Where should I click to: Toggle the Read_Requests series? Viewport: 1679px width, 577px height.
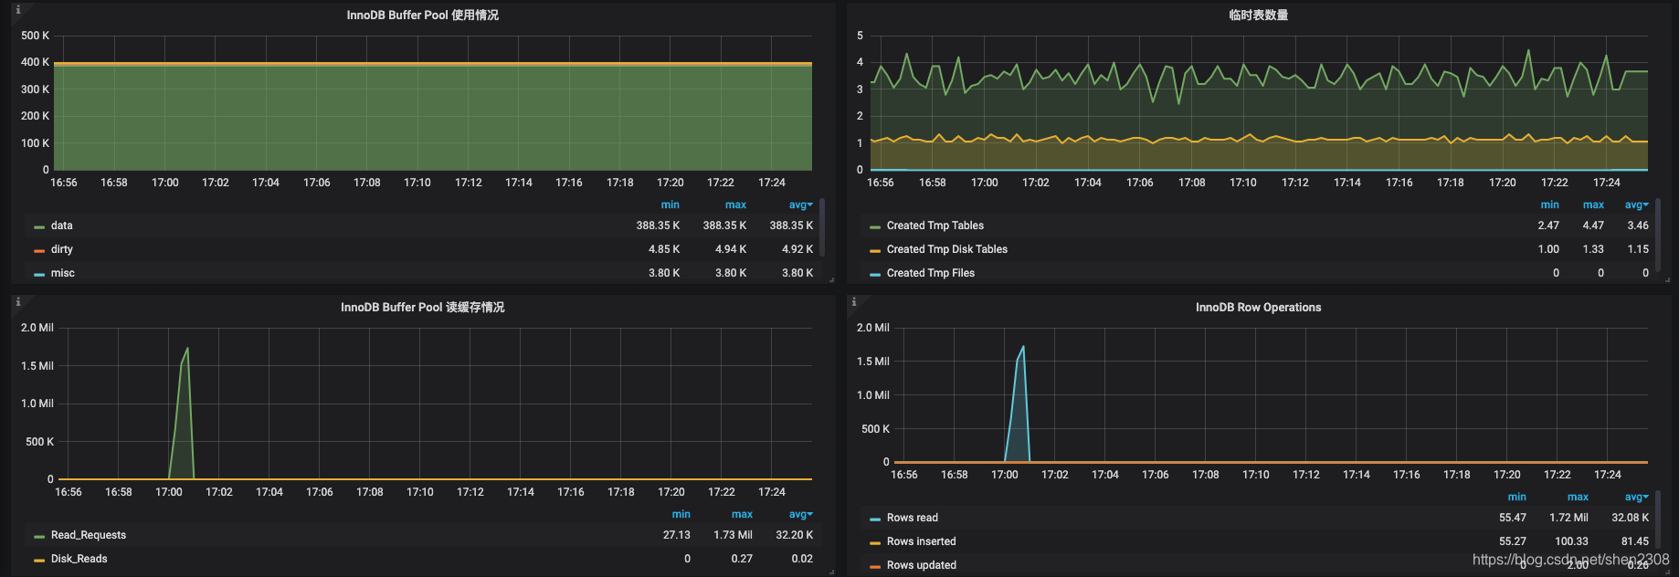[88, 535]
